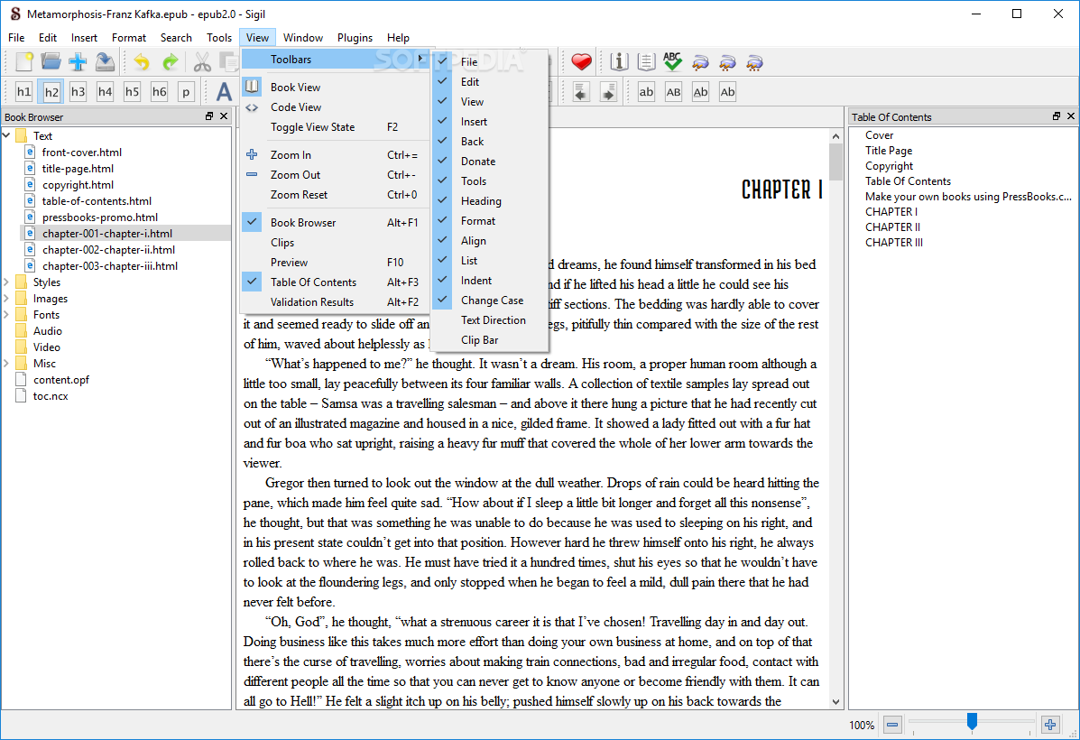Apply h1 heading style

[x=24, y=92]
